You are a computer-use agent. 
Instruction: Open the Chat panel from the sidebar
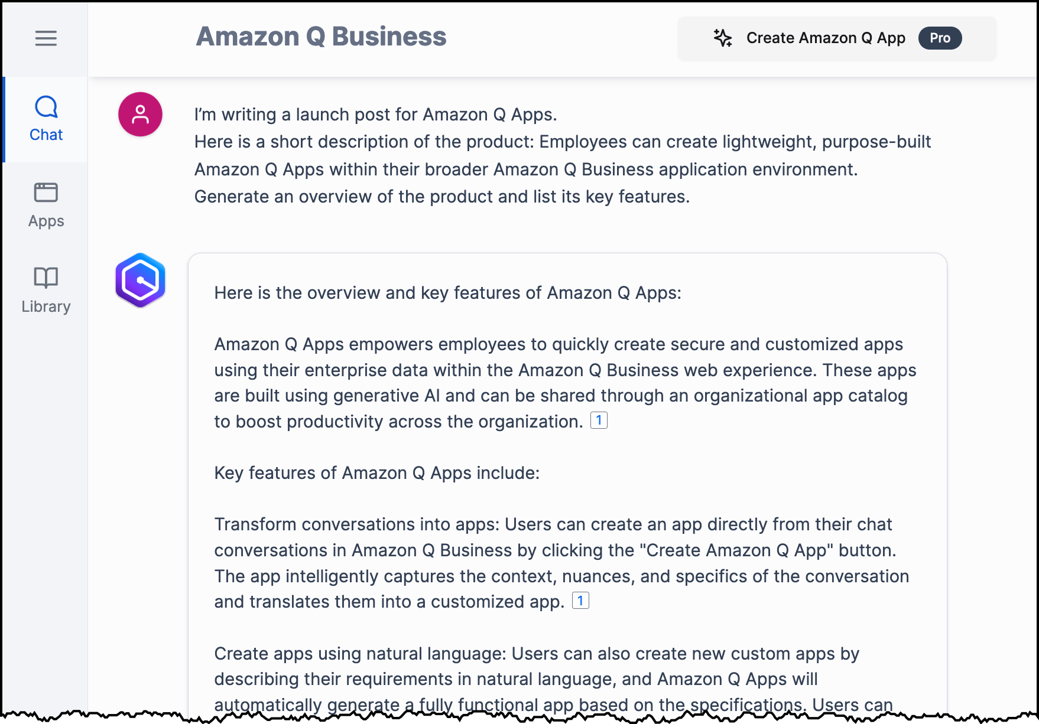pyautogui.click(x=46, y=118)
